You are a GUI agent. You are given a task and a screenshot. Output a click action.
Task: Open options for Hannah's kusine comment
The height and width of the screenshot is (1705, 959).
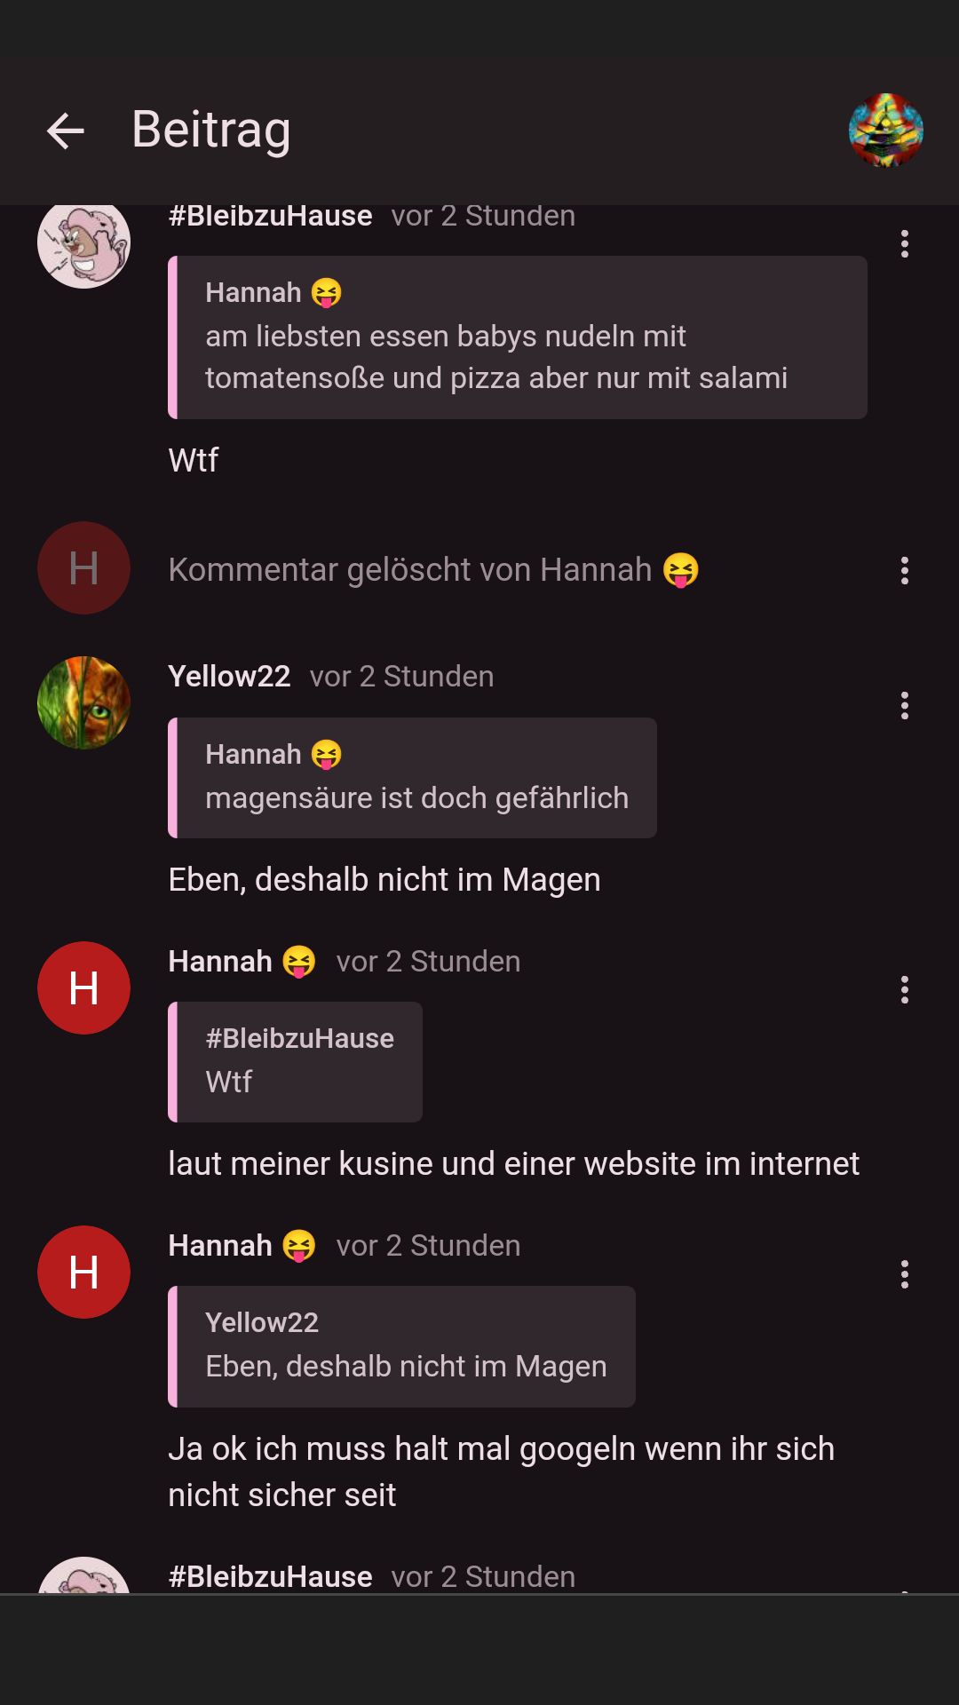point(904,989)
